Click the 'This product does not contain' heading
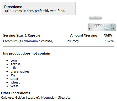The width and height of the screenshot is (117, 101). click(26, 53)
